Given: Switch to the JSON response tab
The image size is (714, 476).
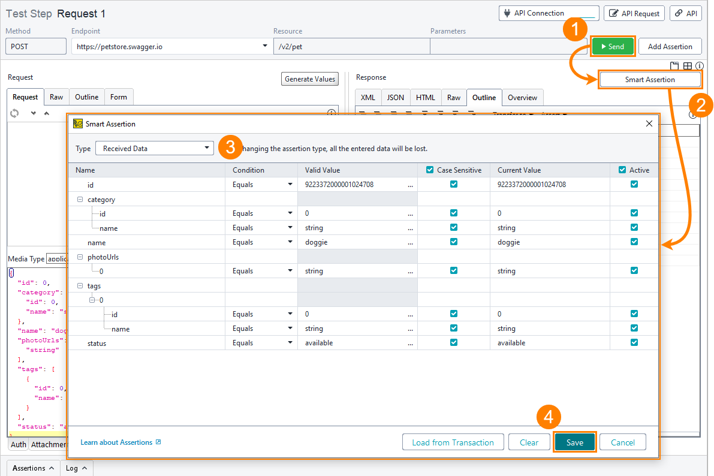Looking at the screenshot, I should pos(395,97).
